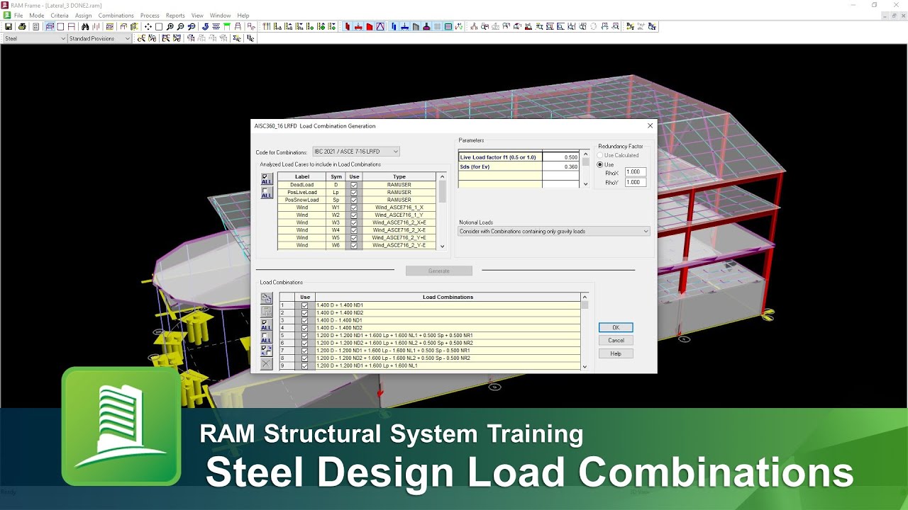Open the Process menu

[150, 16]
